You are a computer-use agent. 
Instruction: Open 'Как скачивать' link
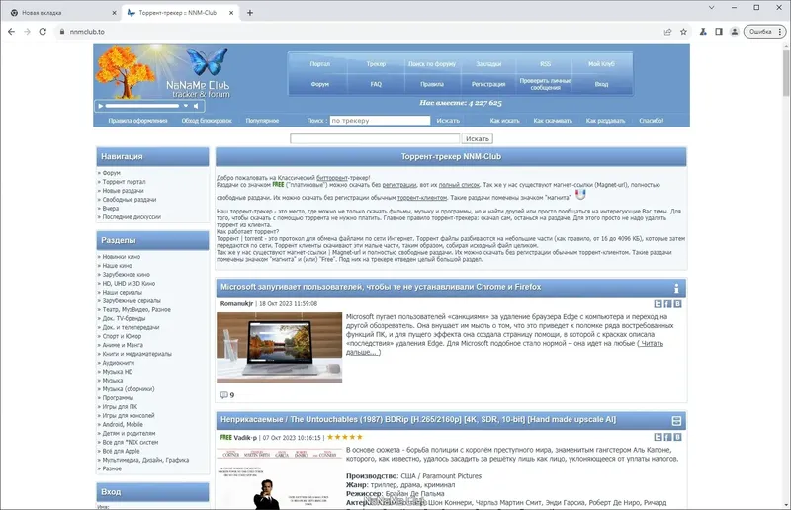pyautogui.click(x=553, y=121)
